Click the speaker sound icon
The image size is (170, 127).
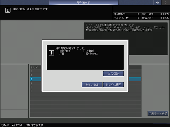[158, 2]
